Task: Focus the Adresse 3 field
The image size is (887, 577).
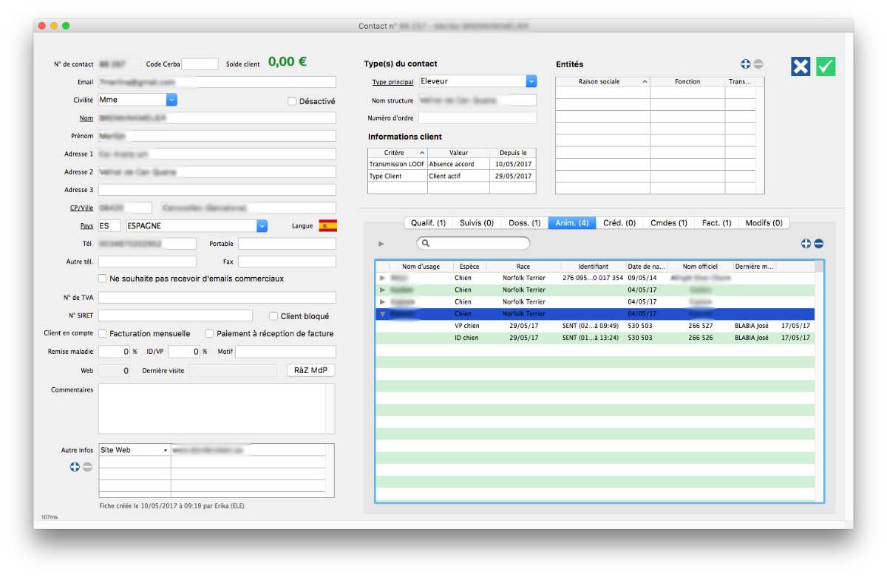Action: 217,190
